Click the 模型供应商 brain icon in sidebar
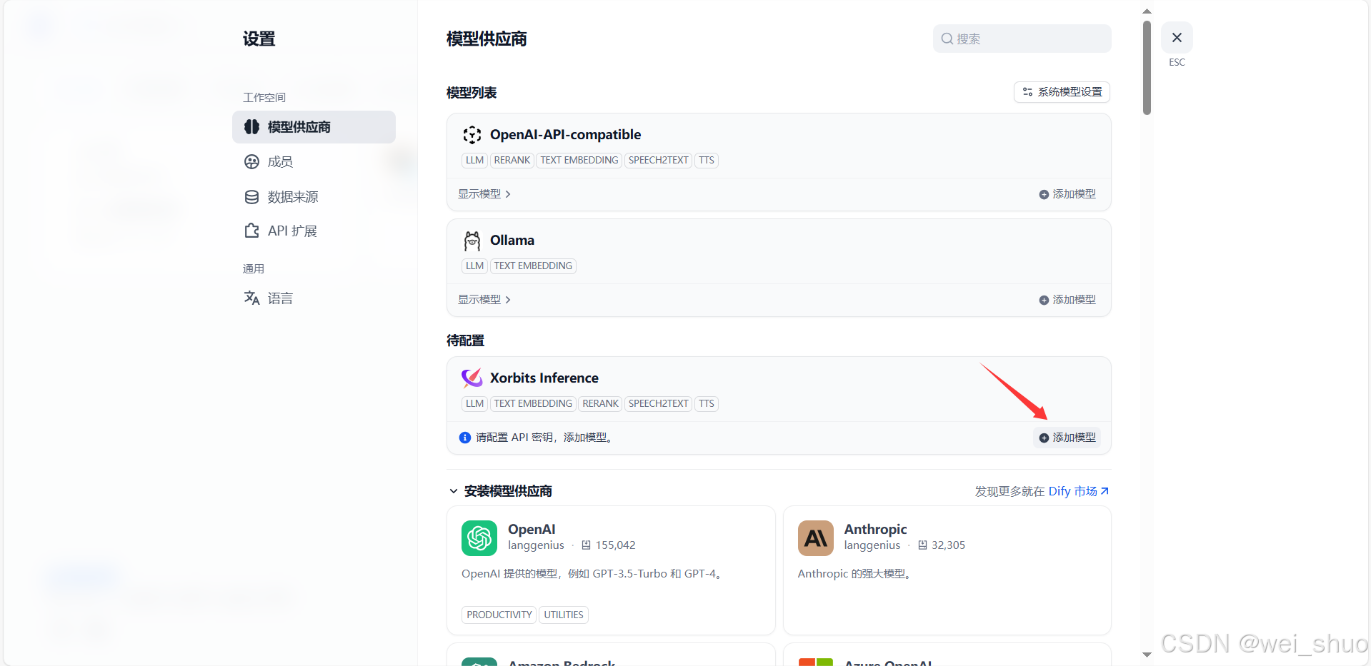1371x666 pixels. pyautogui.click(x=251, y=127)
